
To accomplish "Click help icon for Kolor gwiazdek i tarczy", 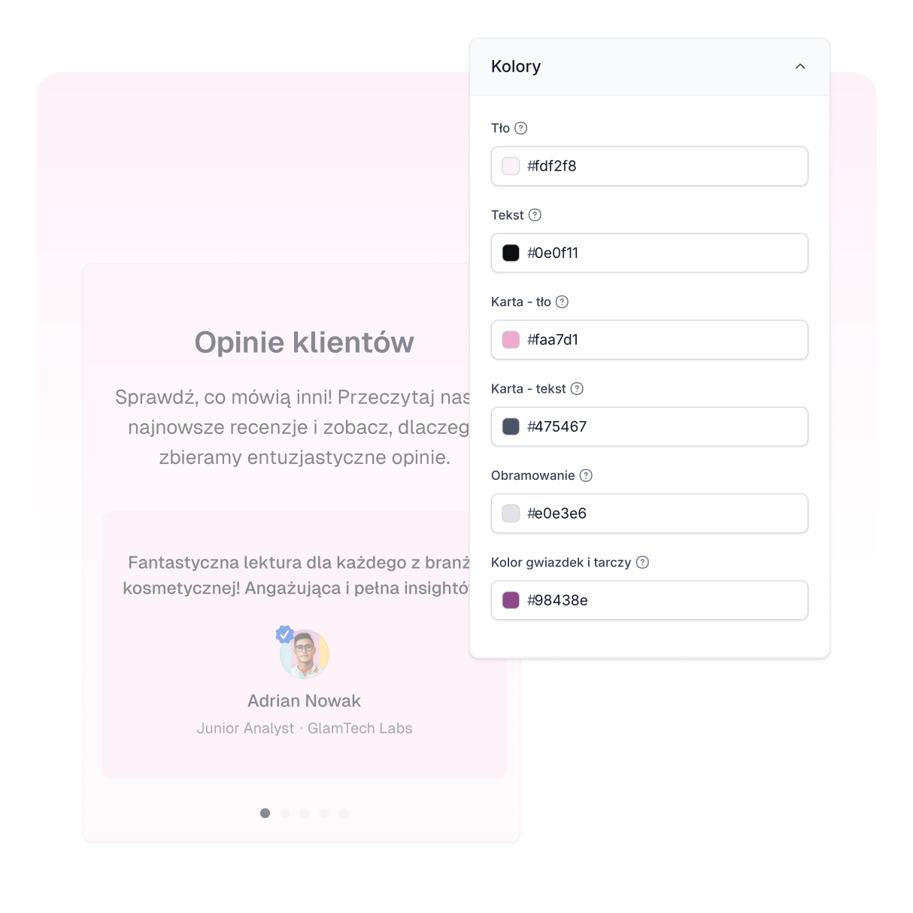I will (642, 563).
